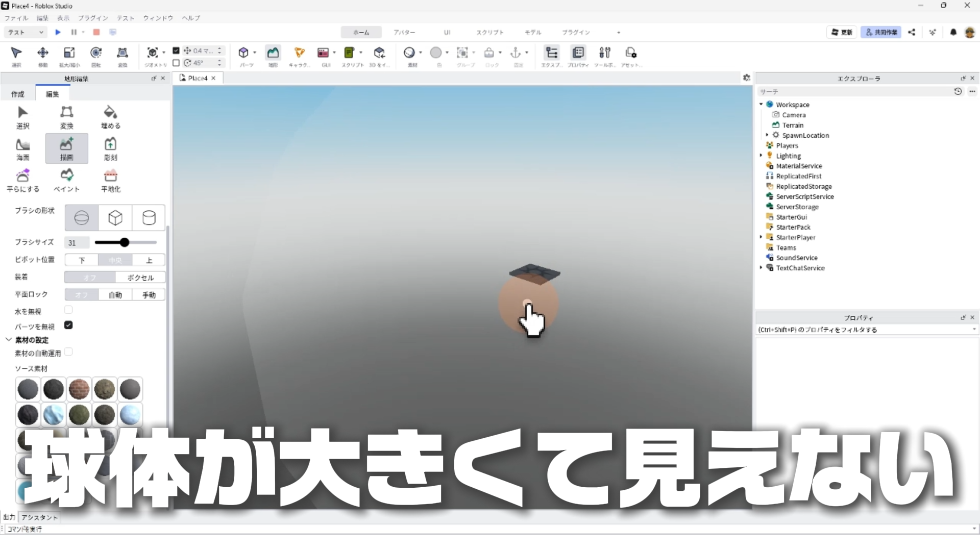Select the Sea Level terrain tool

pos(23,149)
